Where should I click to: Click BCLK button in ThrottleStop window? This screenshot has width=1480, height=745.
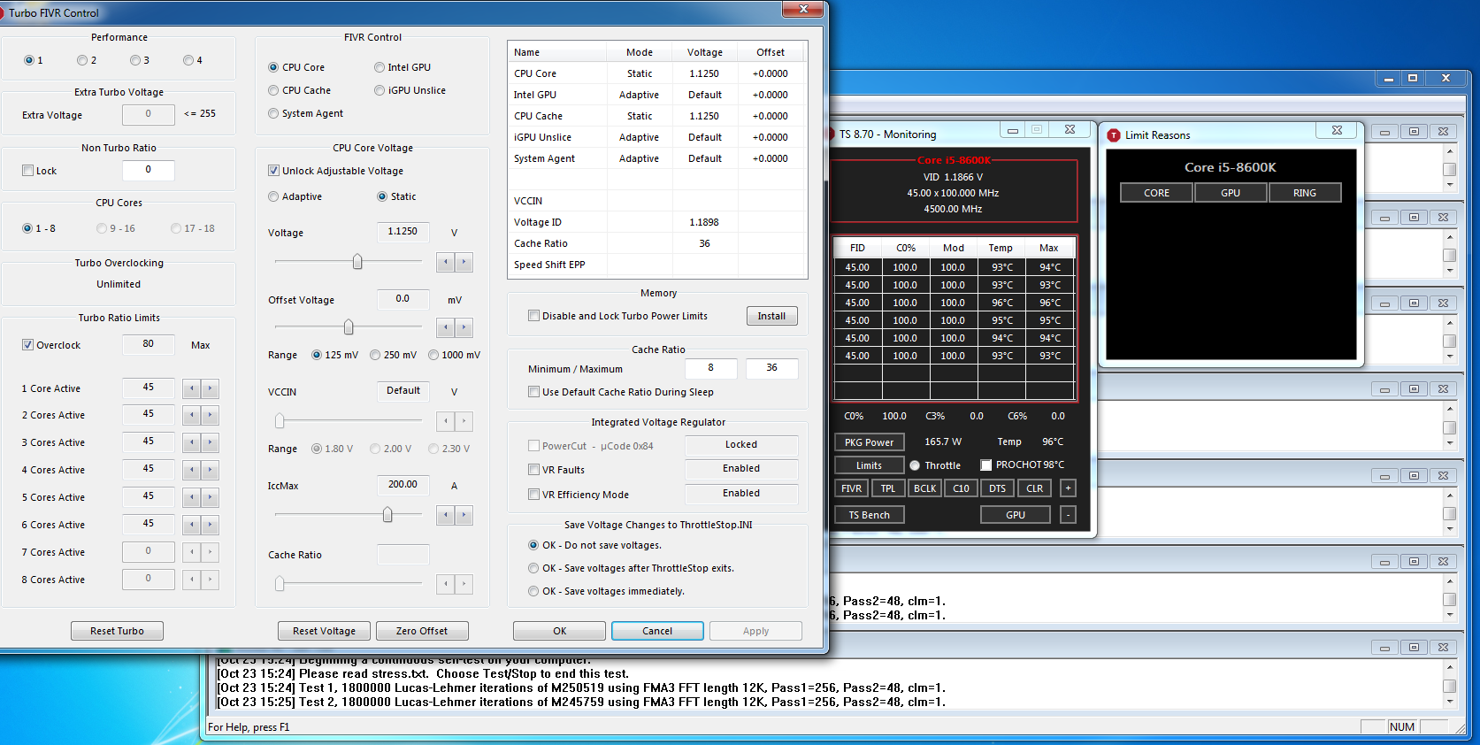click(x=924, y=488)
